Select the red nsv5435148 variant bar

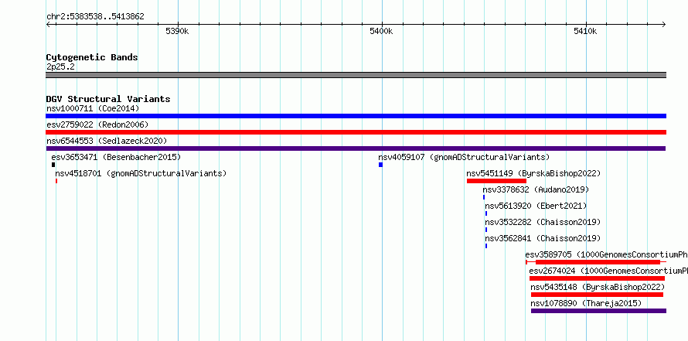coord(598,295)
